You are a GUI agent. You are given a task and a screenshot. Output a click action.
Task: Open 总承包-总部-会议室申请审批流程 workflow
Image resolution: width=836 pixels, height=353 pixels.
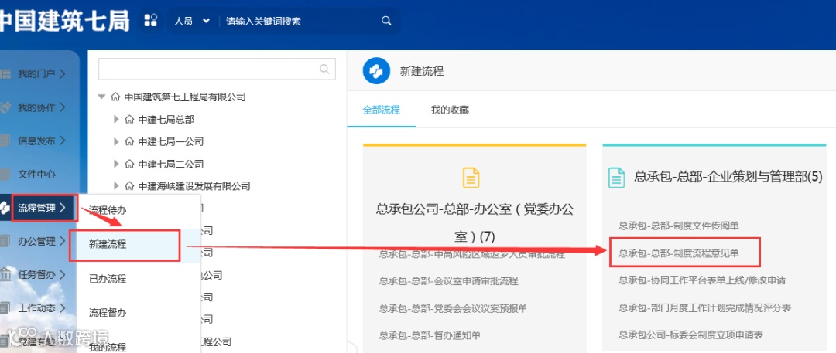(x=448, y=280)
